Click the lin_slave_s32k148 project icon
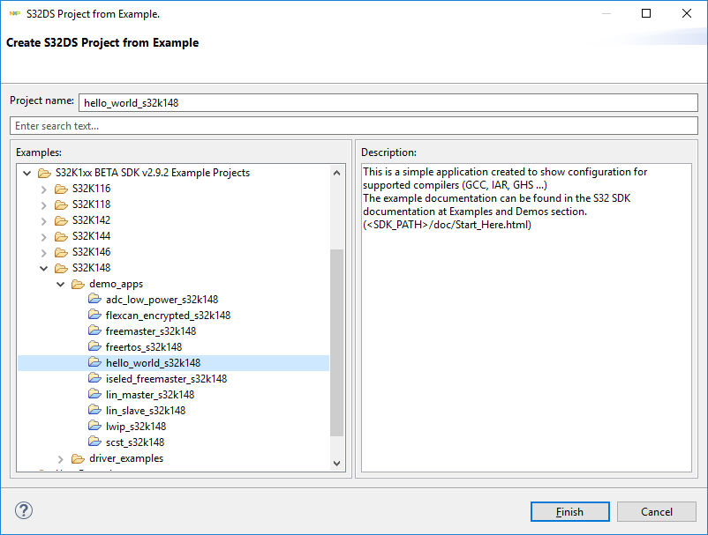 (94, 410)
